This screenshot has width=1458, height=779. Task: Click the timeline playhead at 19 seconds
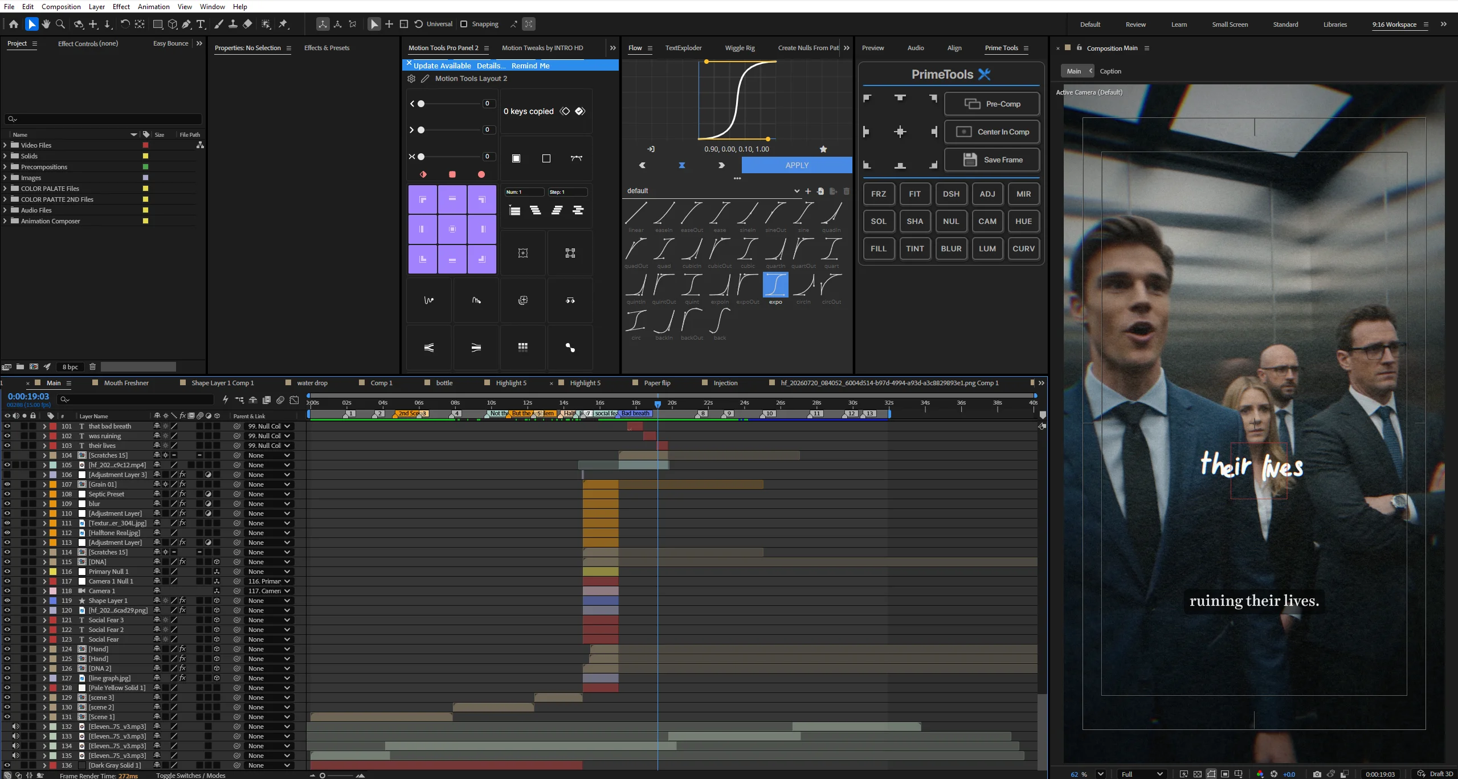[657, 404]
